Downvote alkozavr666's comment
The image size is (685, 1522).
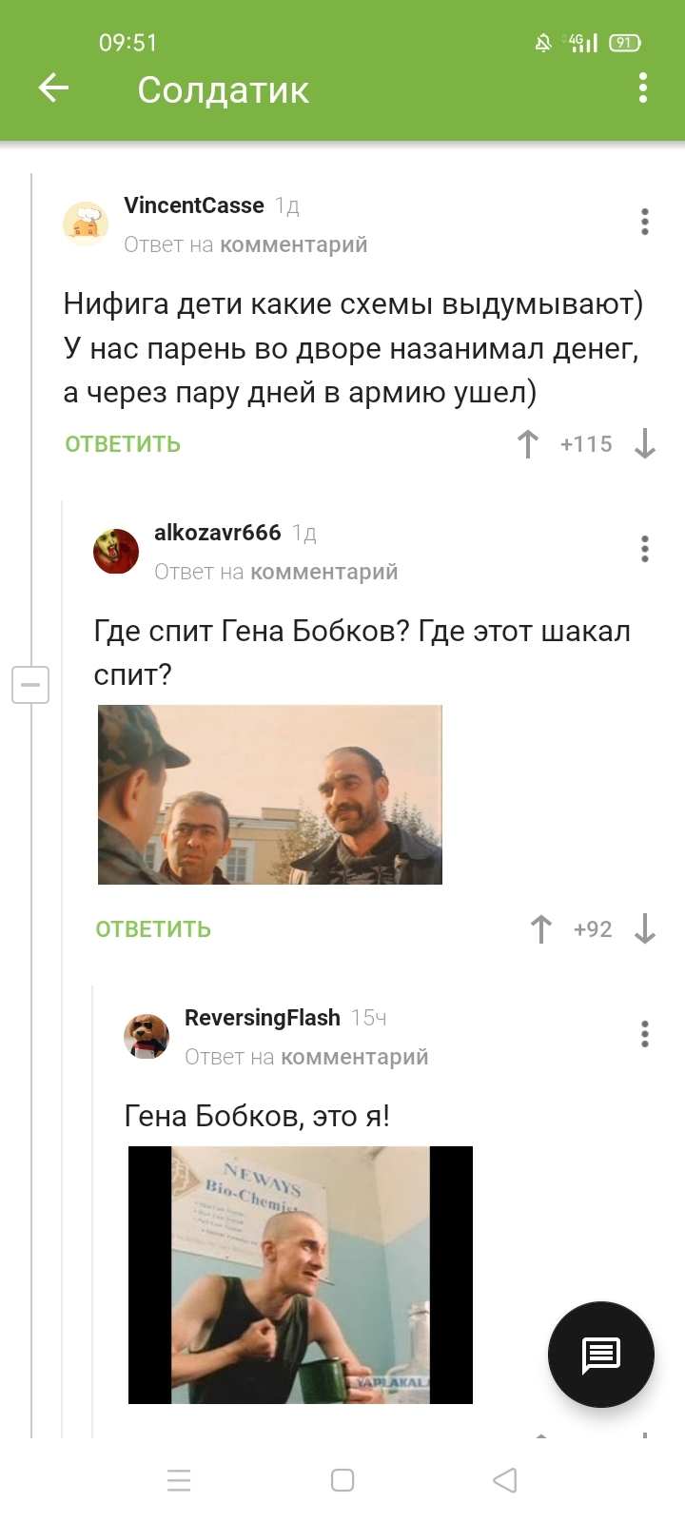click(x=645, y=929)
